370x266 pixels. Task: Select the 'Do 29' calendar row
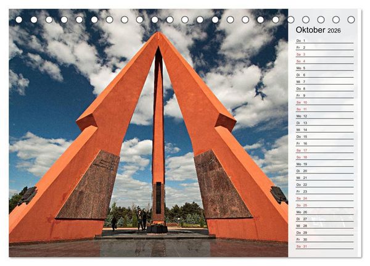tap(325, 233)
